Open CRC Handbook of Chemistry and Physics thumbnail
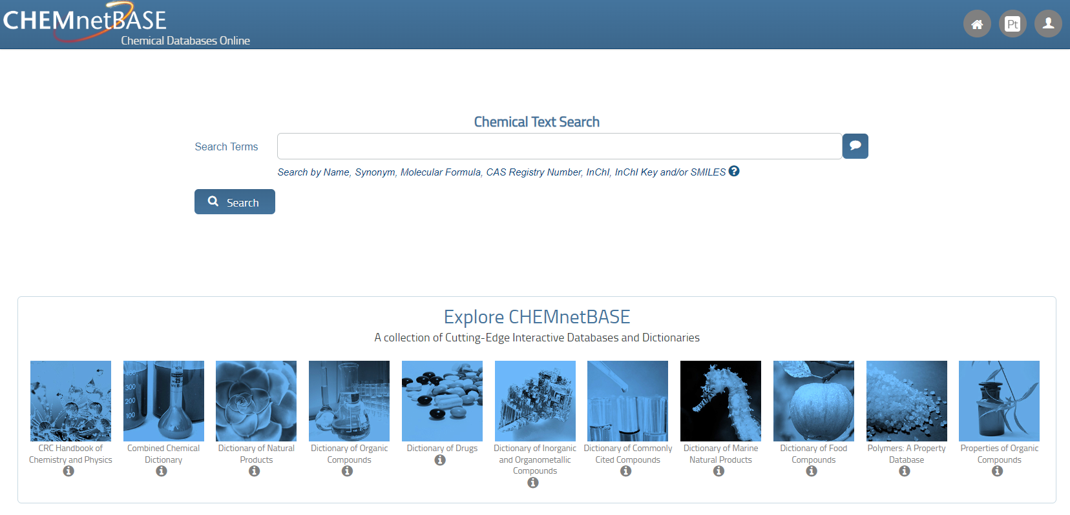This screenshot has height=515, width=1070. pyautogui.click(x=70, y=401)
